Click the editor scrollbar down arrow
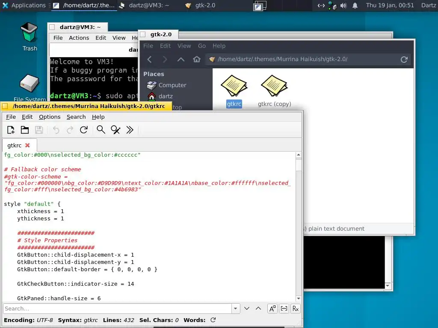This screenshot has height=328, width=438. pyautogui.click(x=299, y=299)
